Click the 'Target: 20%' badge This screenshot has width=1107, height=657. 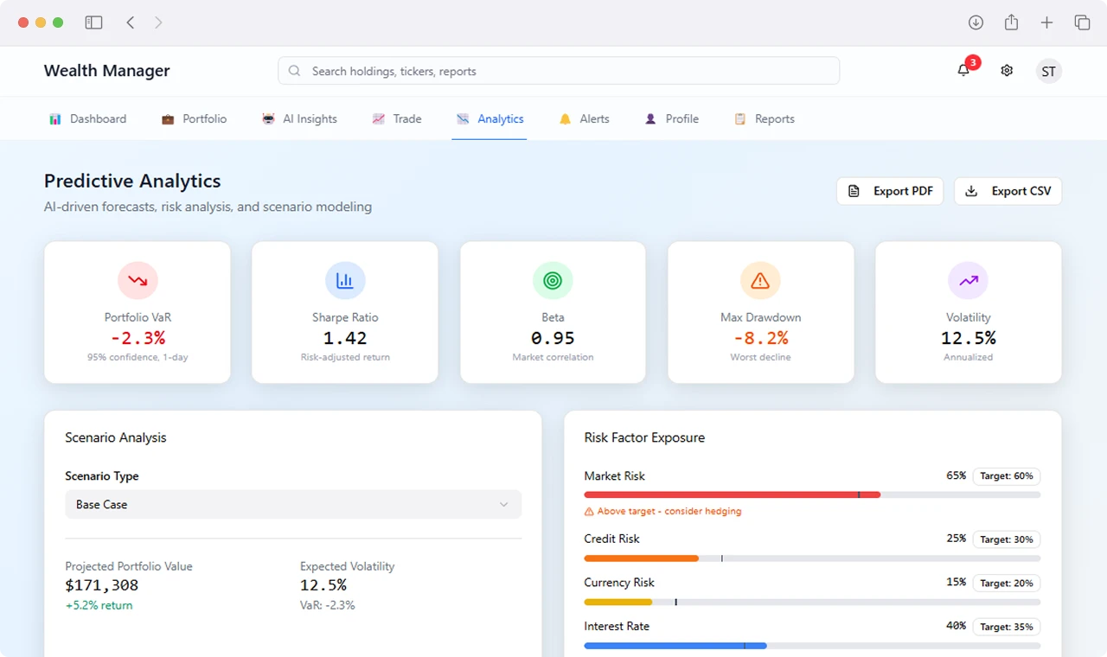1007,584
